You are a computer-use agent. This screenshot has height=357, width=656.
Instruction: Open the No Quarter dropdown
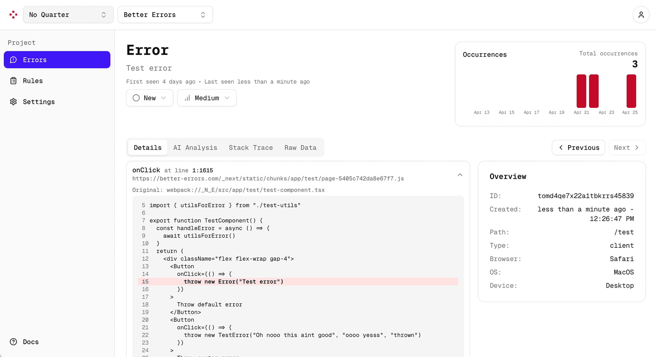tap(68, 14)
